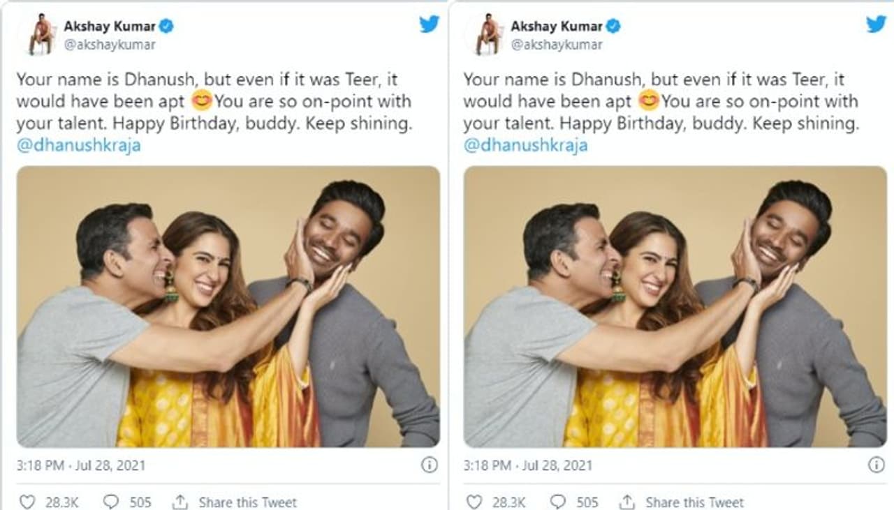Open Akshay Kumar profile picture, right tweet
This screenshot has width=894, height=510.
487,35
